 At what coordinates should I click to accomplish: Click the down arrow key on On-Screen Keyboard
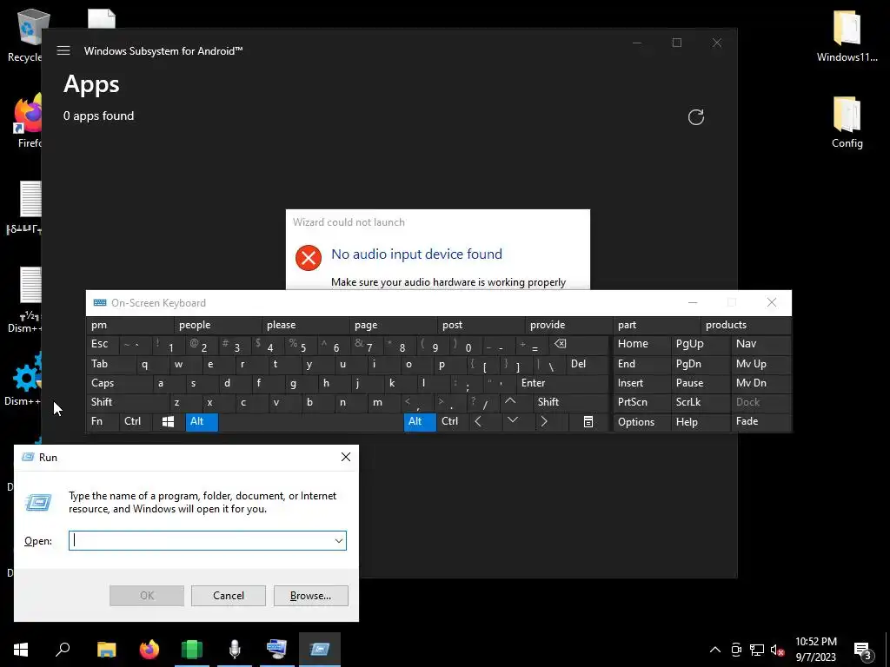pyautogui.click(x=513, y=421)
